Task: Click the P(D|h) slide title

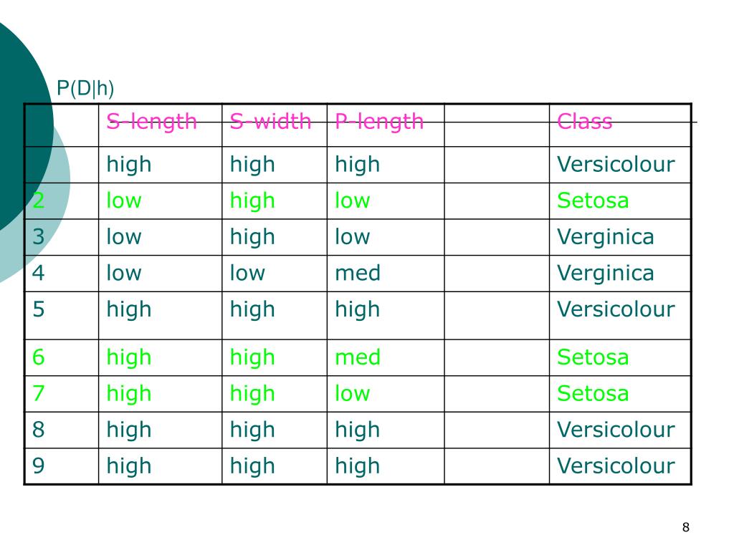Action: 85,88
